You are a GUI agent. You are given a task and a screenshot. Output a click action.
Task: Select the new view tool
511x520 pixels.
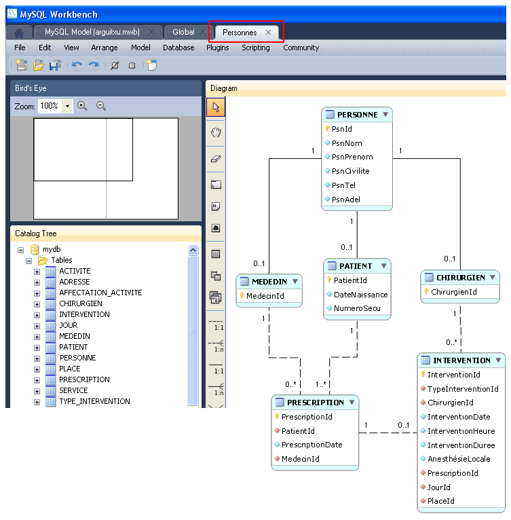[216, 276]
